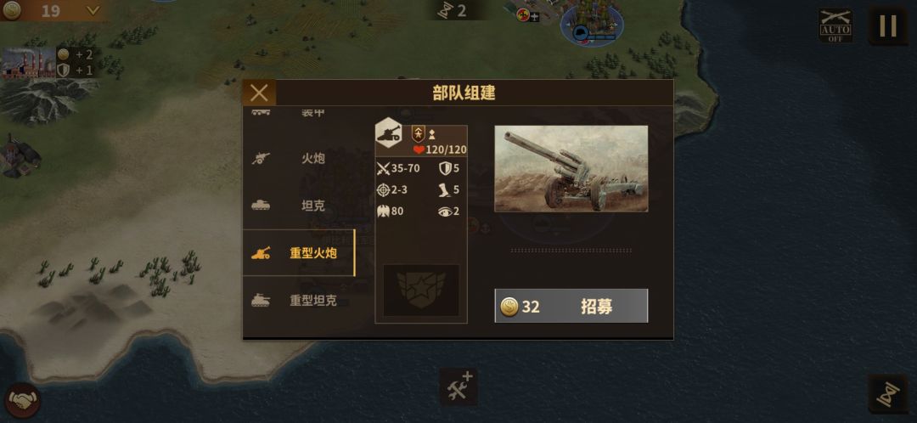Toggle the AUTO OFF battle mode
This screenshot has width=917, height=423.
(x=835, y=25)
